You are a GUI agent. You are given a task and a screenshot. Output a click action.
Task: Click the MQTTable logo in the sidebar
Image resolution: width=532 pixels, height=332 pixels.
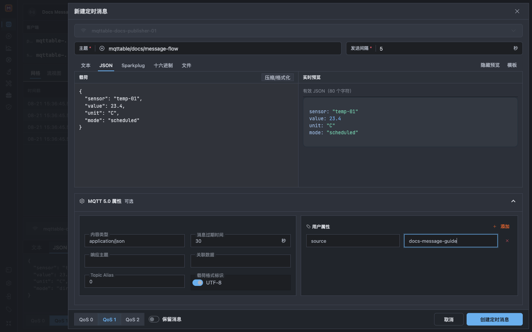tap(8, 8)
